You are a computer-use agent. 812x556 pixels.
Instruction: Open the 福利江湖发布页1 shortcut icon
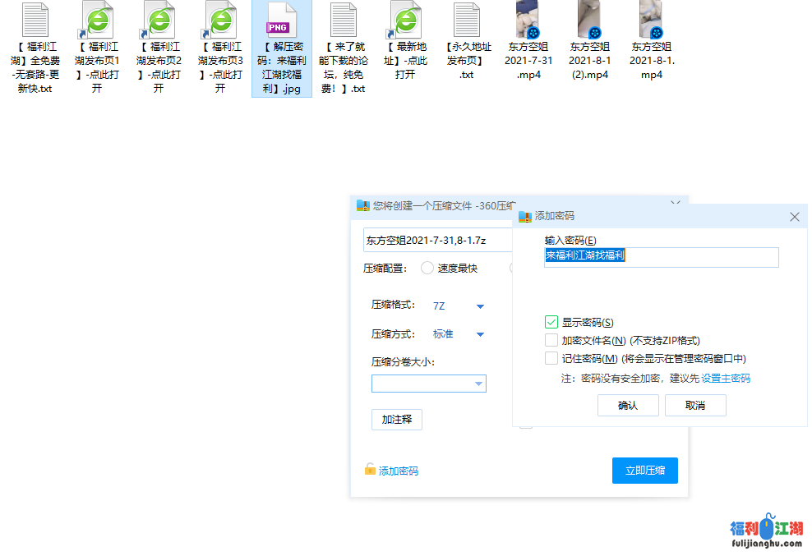point(97,22)
